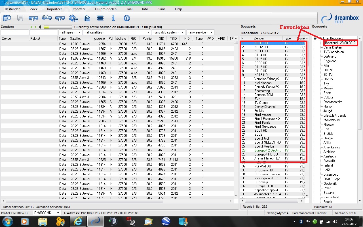Select service row with SID 11761

coord(117,44)
